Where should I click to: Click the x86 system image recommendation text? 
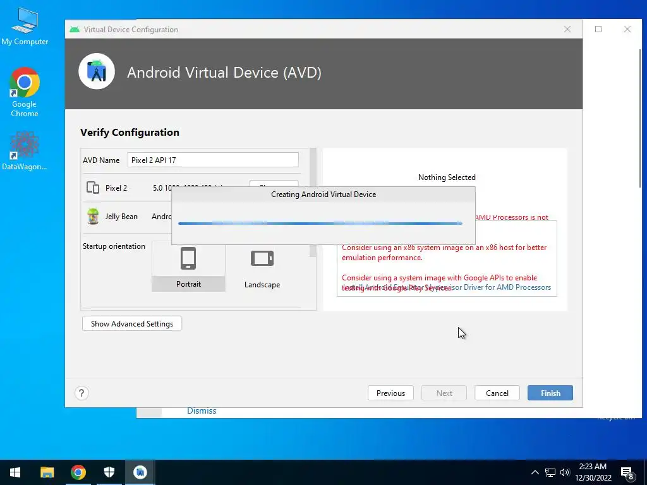click(444, 253)
